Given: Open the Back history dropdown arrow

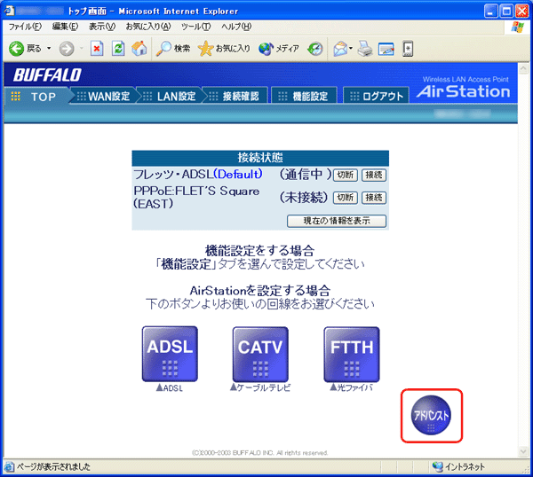Looking at the screenshot, I should point(49,49).
